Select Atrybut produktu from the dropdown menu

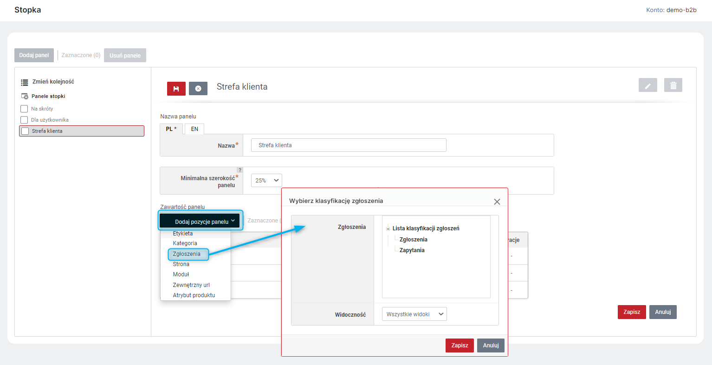pos(194,295)
